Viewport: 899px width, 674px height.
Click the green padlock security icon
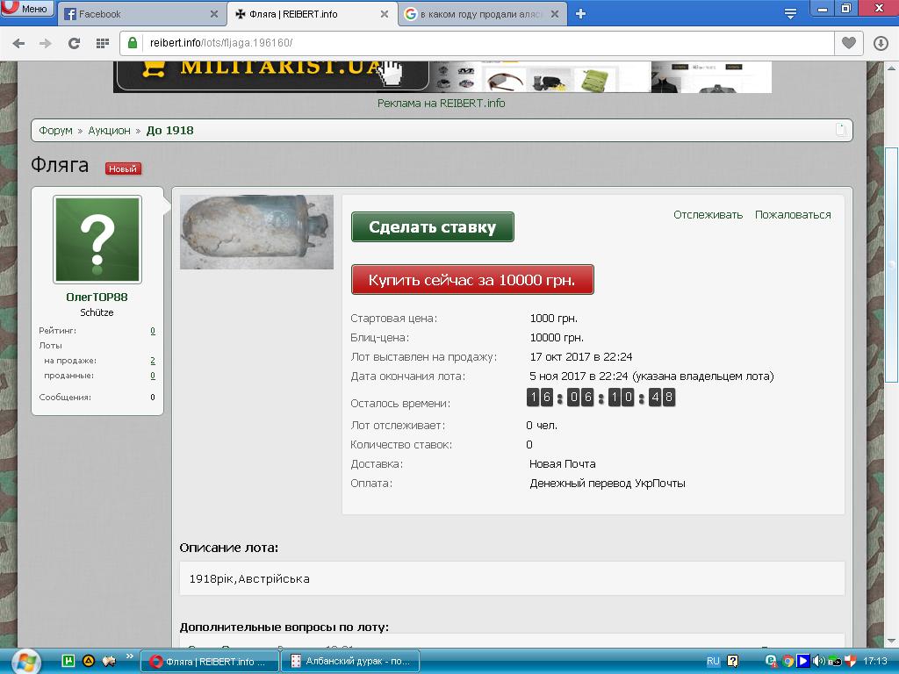click(x=133, y=43)
